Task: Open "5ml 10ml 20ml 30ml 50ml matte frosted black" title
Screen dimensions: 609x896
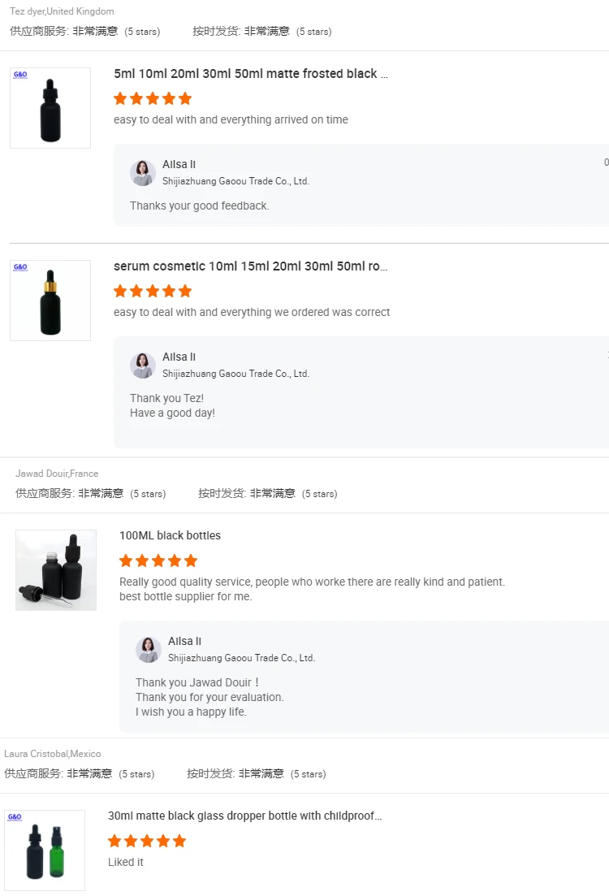Action: [x=251, y=74]
